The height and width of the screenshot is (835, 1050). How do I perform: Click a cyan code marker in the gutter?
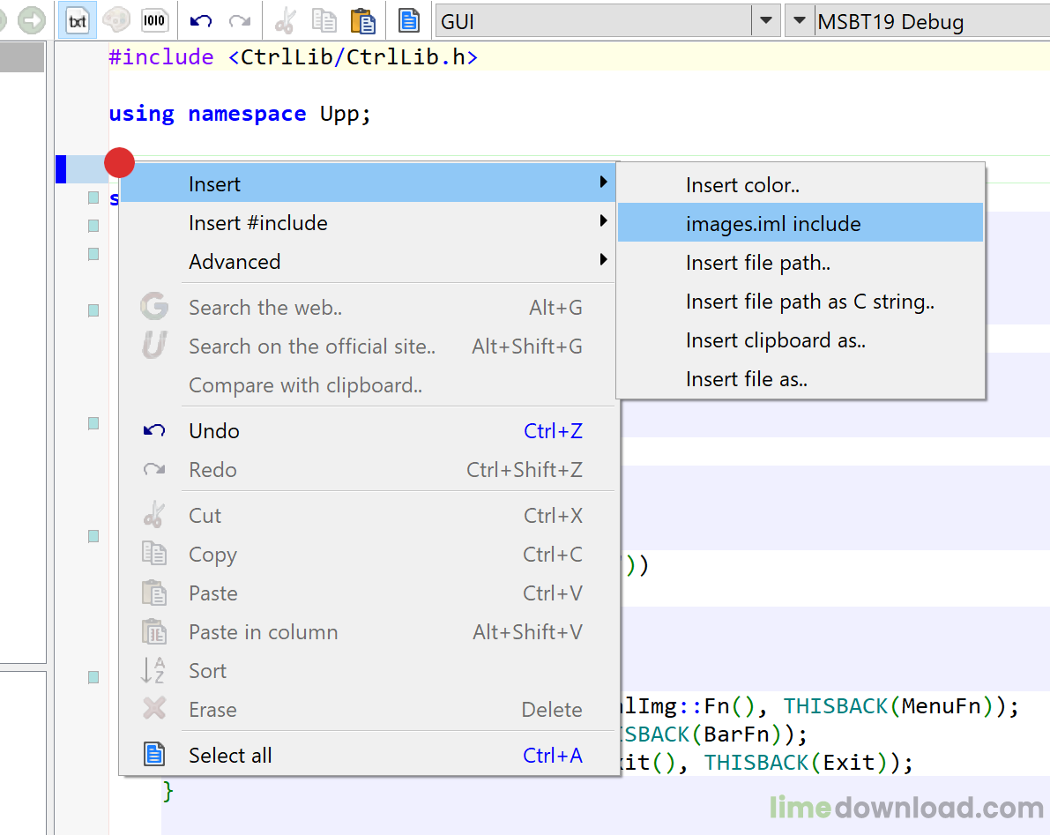pyautogui.click(x=93, y=198)
